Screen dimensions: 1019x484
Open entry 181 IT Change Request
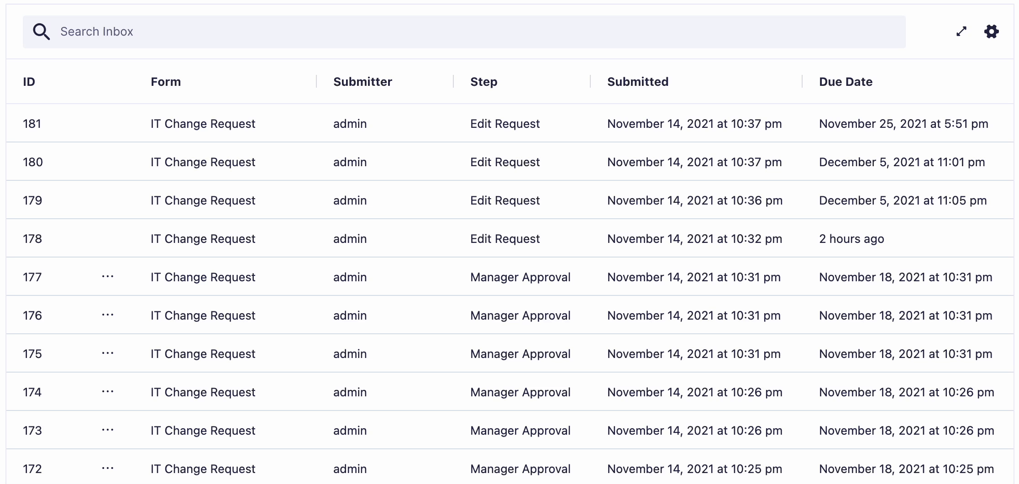tap(203, 124)
